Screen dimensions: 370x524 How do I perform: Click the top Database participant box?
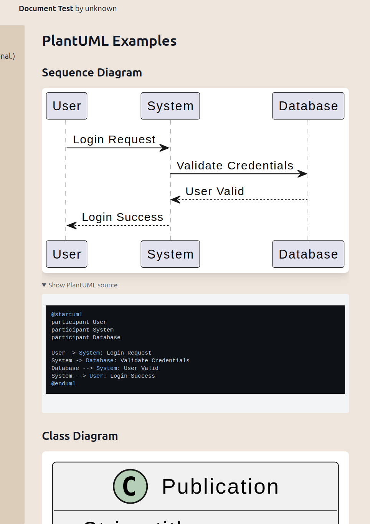(x=308, y=106)
